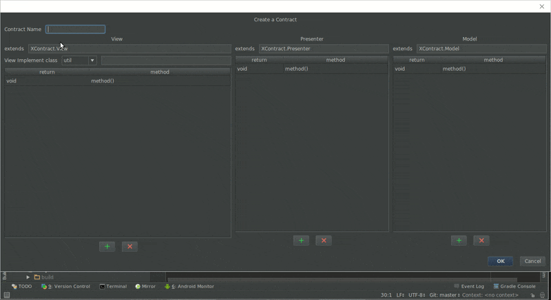Select void cell in Model table

coord(417,69)
